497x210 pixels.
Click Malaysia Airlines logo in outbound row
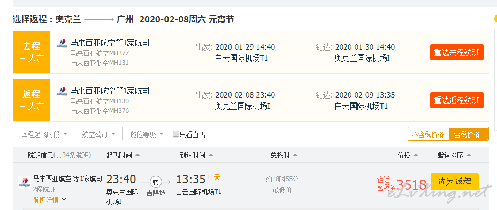pyautogui.click(x=62, y=43)
